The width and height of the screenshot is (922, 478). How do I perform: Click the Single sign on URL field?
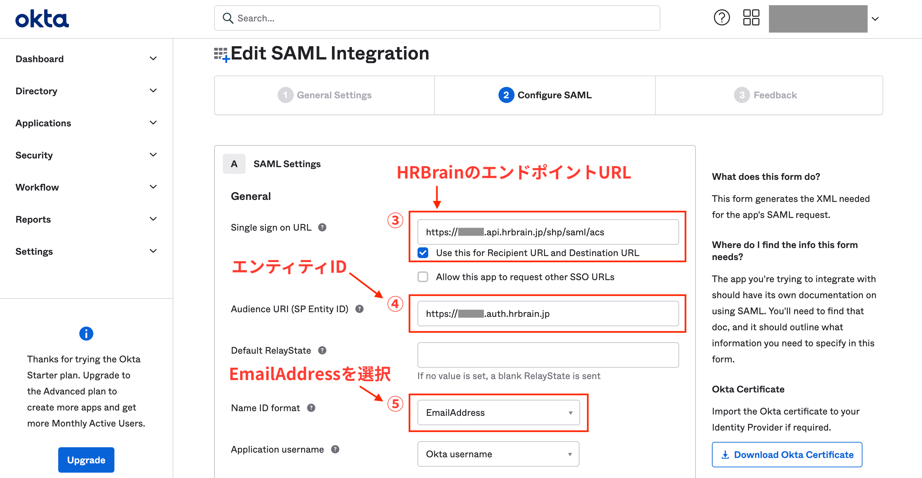coord(548,232)
